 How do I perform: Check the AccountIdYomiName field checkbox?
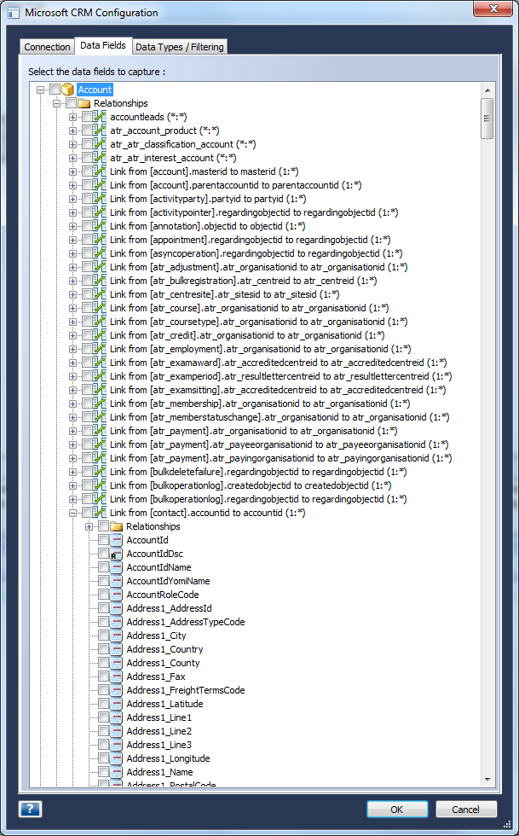point(104,581)
